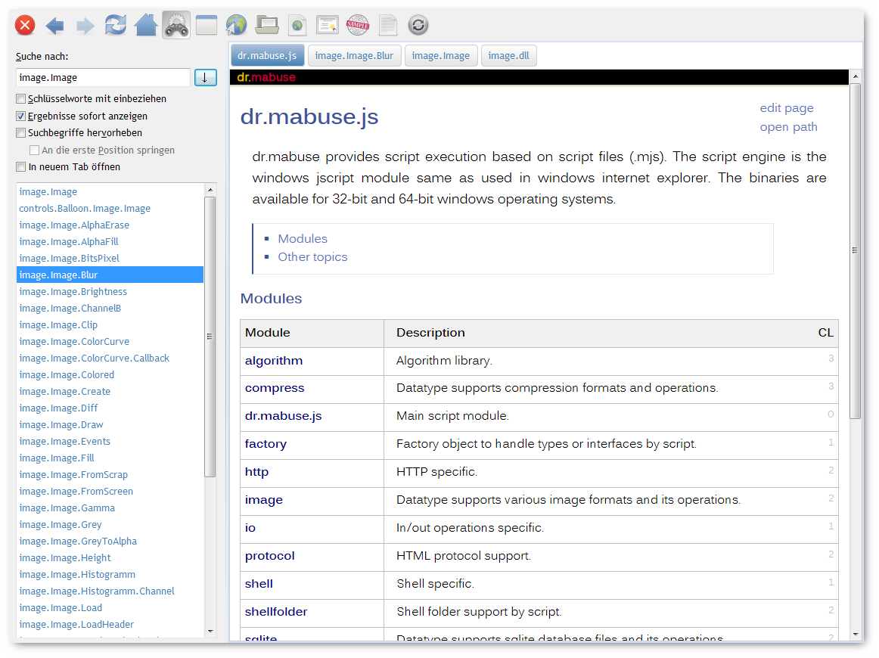879x658 pixels.
Task: Go to the home page icon
Action: click(145, 26)
